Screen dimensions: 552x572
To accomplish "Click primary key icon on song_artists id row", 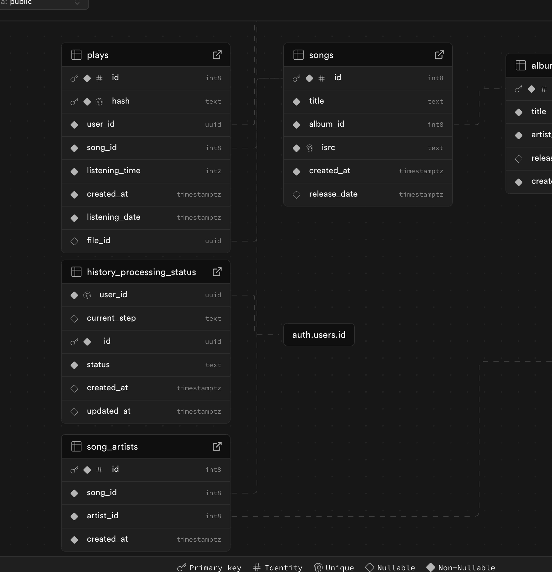I will tap(74, 470).
